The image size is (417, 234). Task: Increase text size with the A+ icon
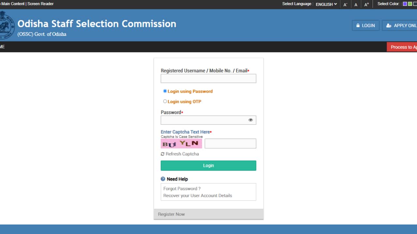pyautogui.click(x=366, y=4)
